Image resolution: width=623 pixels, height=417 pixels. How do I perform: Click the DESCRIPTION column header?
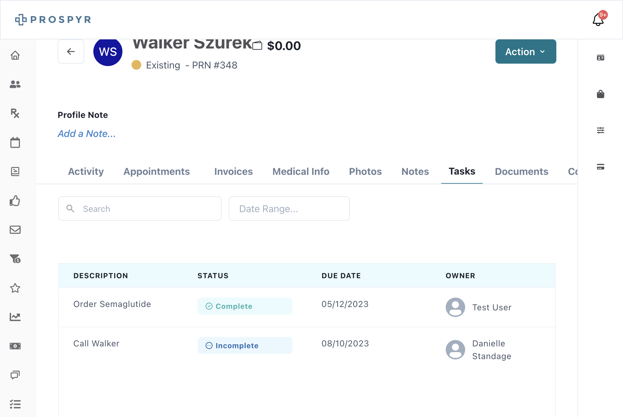101,276
